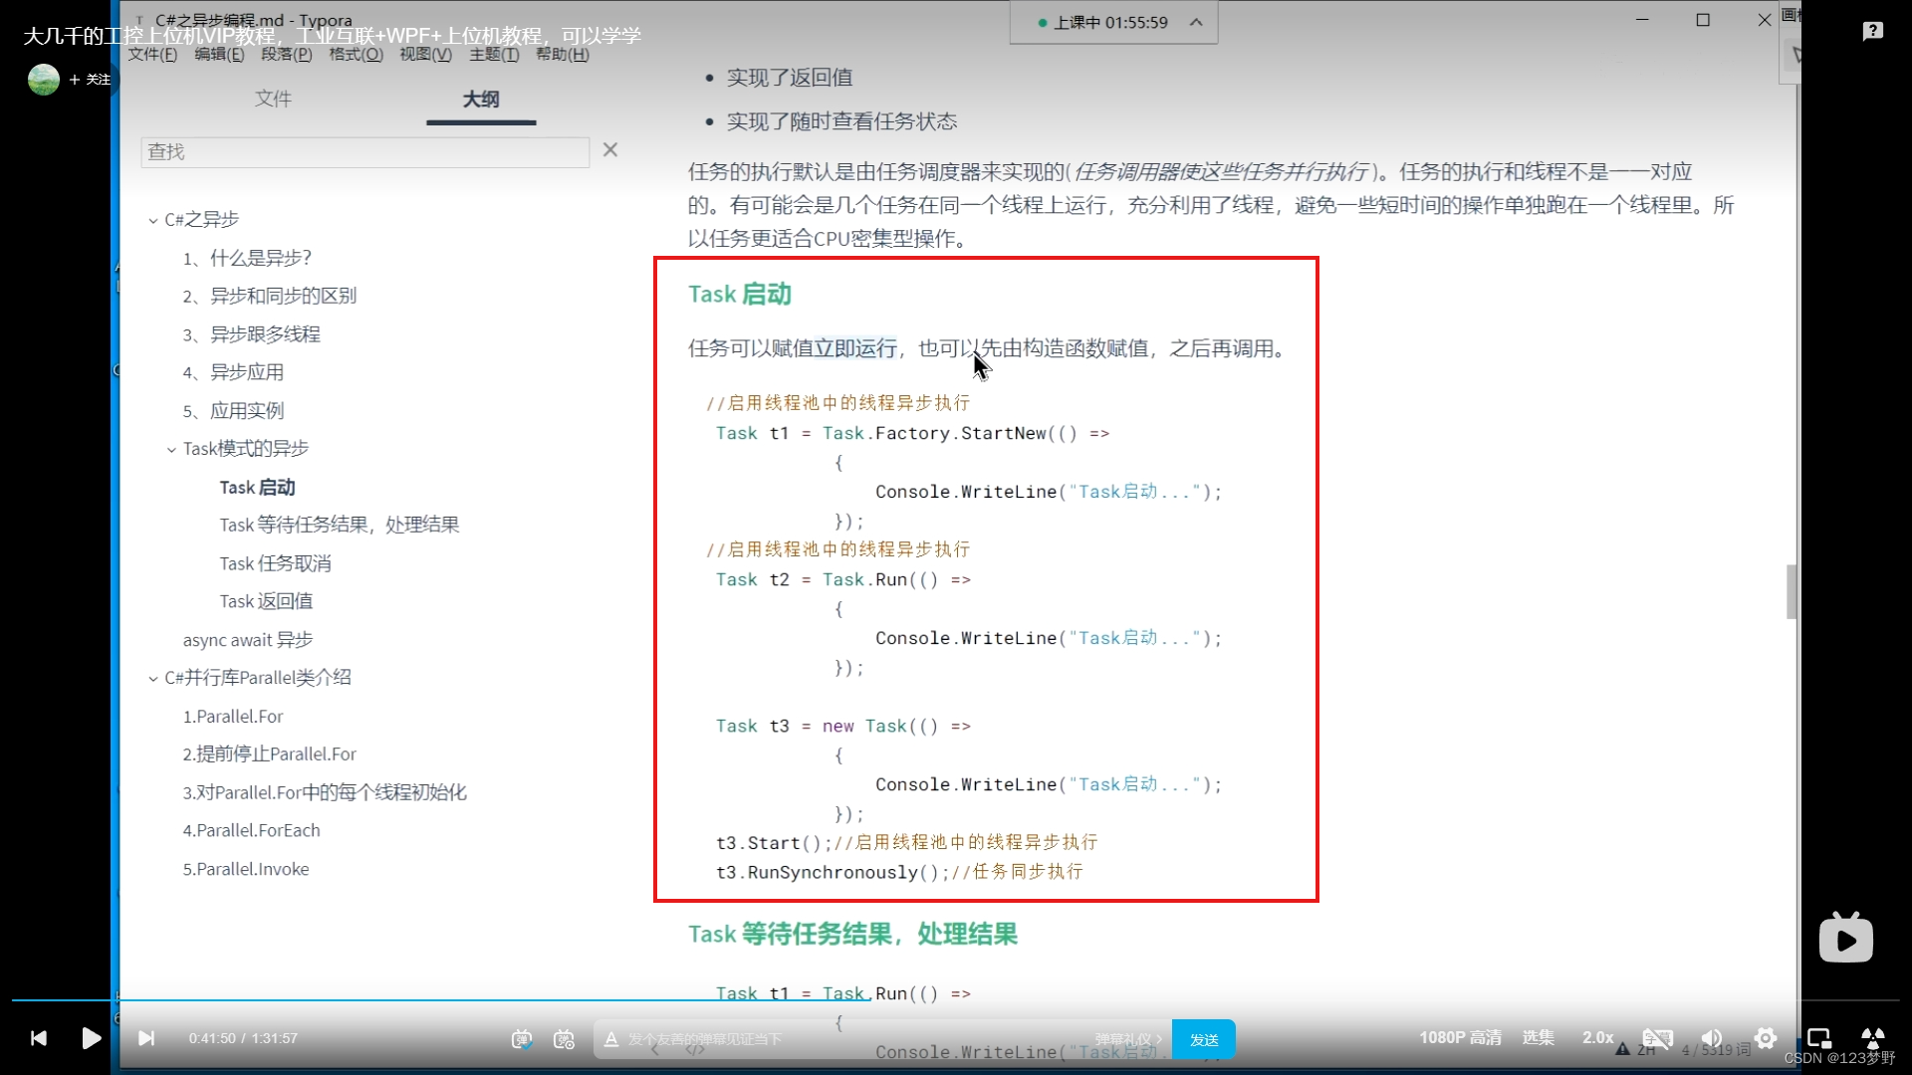Select Task 启动 outline item

click(257, 487)
